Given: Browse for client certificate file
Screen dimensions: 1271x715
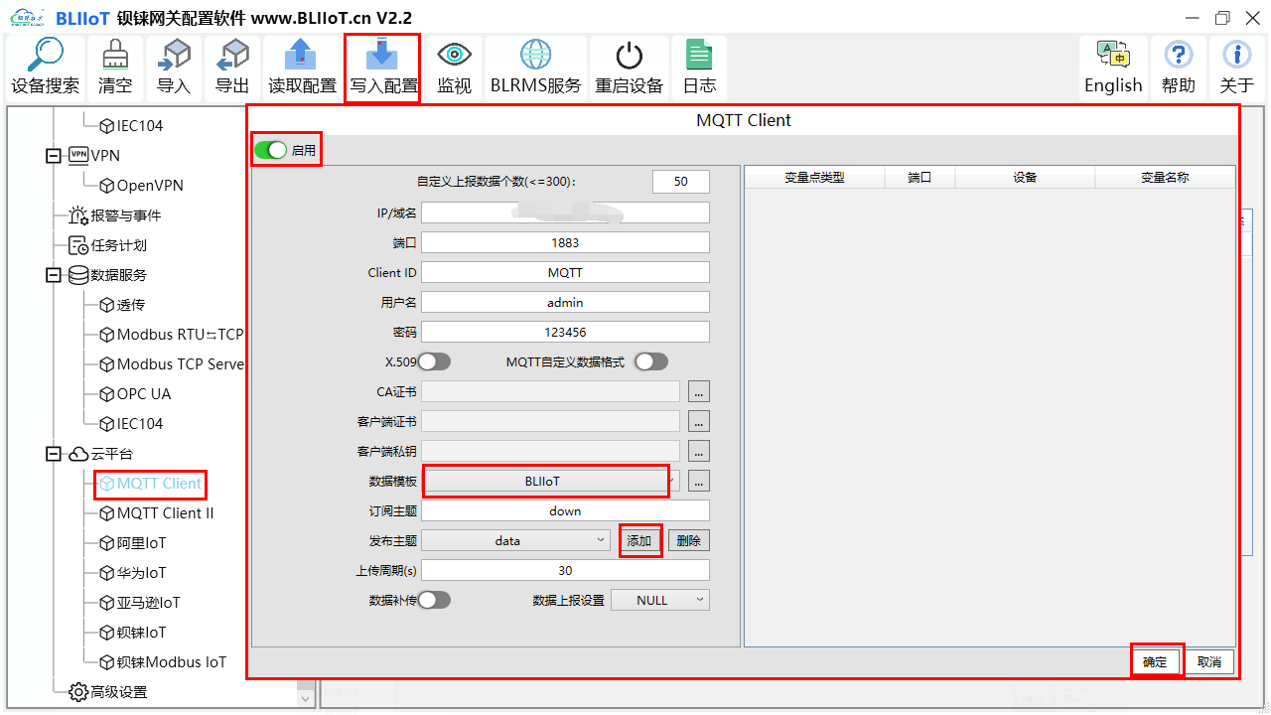Looking at the screenshot, I should [x=699, y=421].
